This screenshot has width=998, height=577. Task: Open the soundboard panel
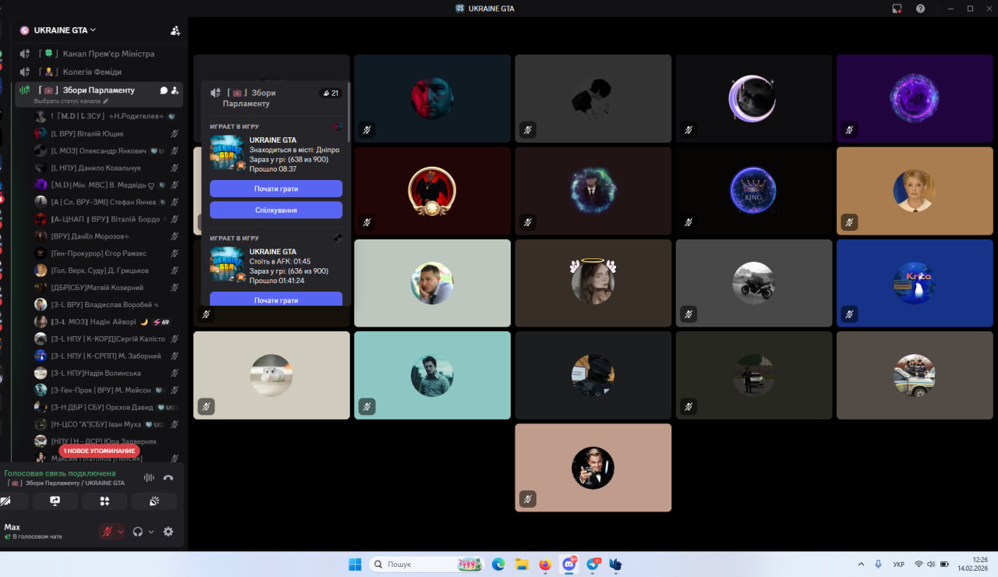coord(154,501)
